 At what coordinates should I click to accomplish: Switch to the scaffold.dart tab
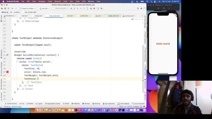click(x=84, y=16)
